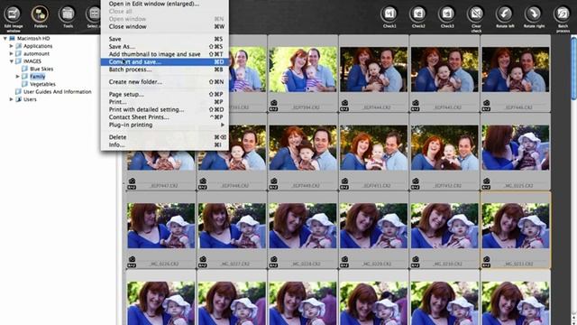Rotate the image left
Image resolution: width=577 pixels, height=325 pixels.
[505, 14]
